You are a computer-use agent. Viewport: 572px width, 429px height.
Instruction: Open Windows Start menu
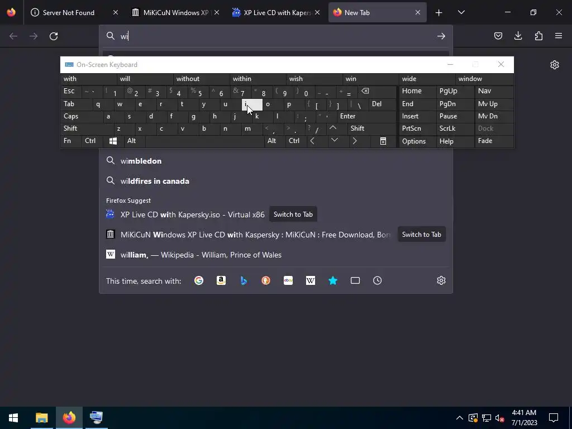[13, 418]
